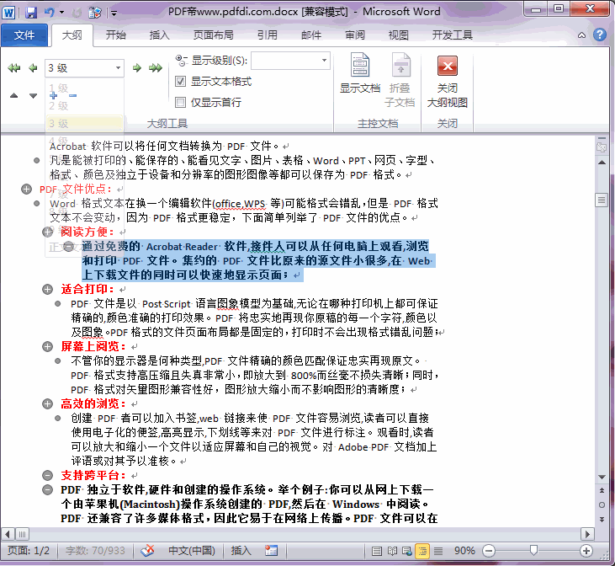Expand the 阅读方便 heading plus icon

(47, 232)
